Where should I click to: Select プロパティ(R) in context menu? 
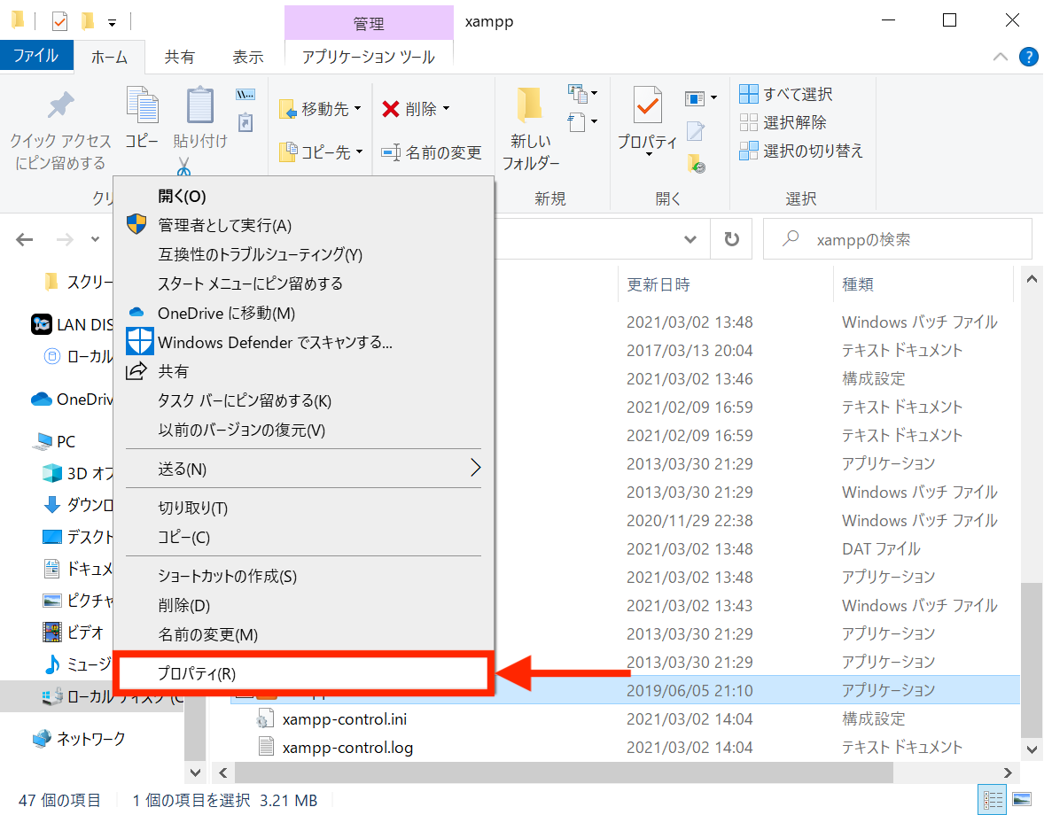tap(304, 673)
